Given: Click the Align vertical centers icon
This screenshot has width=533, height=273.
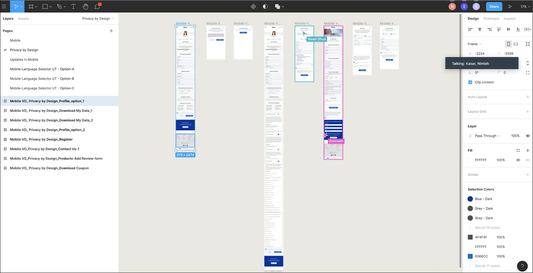Looking at the screenshot, I should [x=508, y=29].
